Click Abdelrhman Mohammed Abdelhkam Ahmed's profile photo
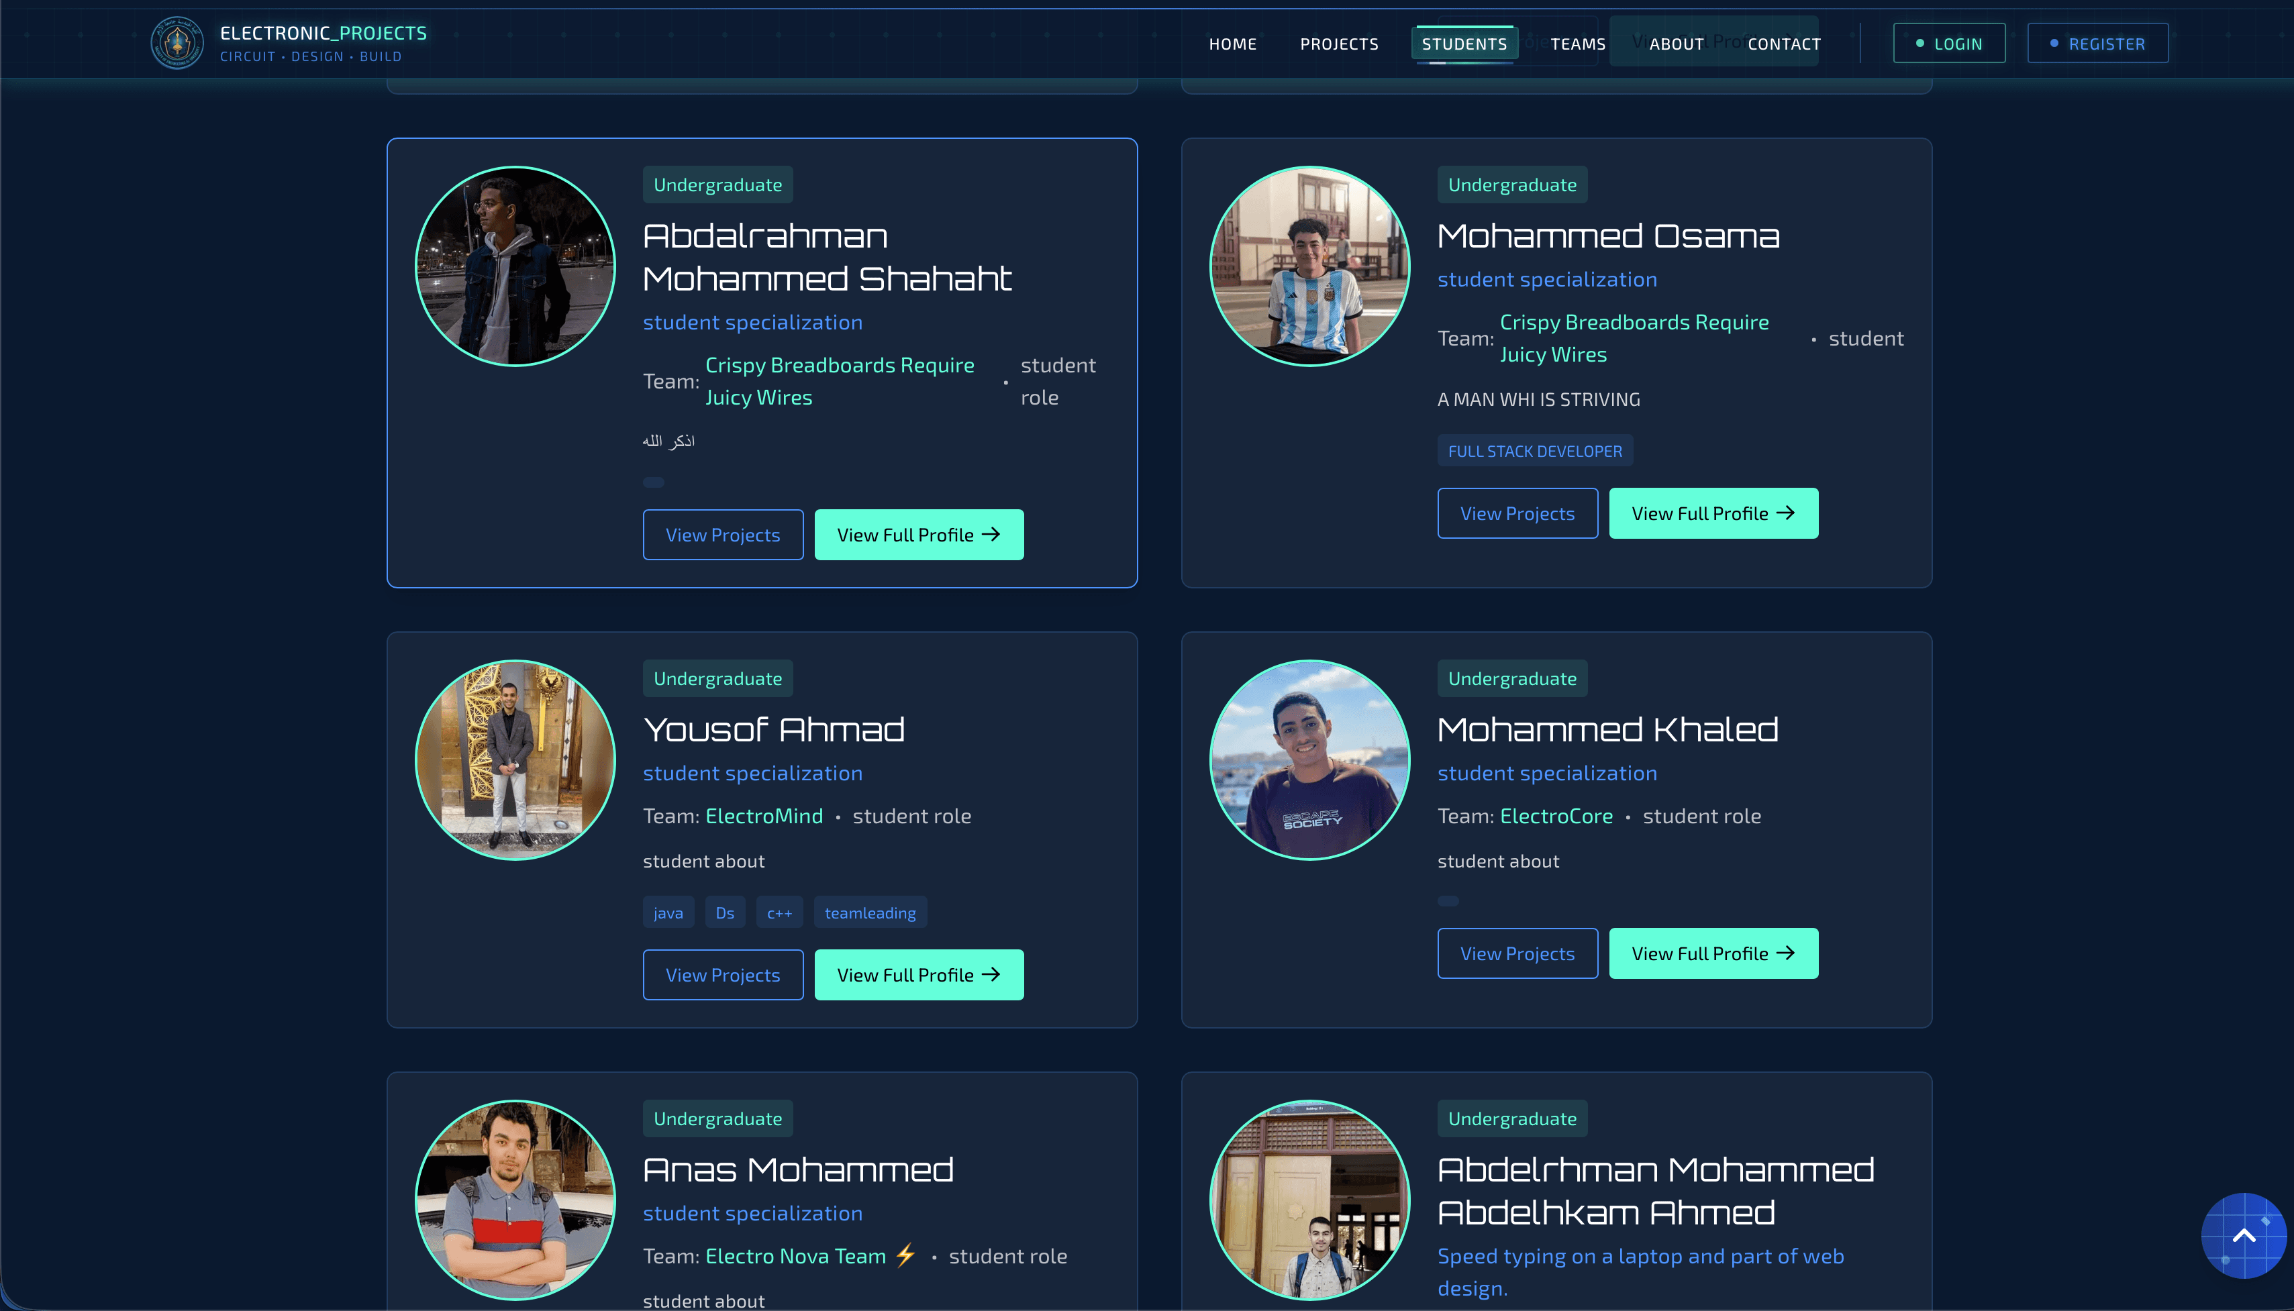Screen dimensions: 2294x1311 [x=1309, y=1200]
